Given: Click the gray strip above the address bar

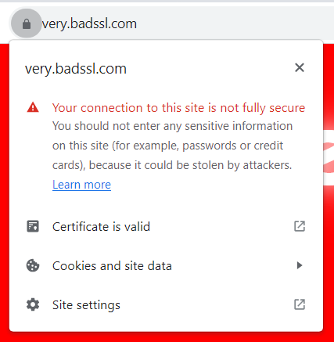Looking at the screenshot, I should (167, 1).
